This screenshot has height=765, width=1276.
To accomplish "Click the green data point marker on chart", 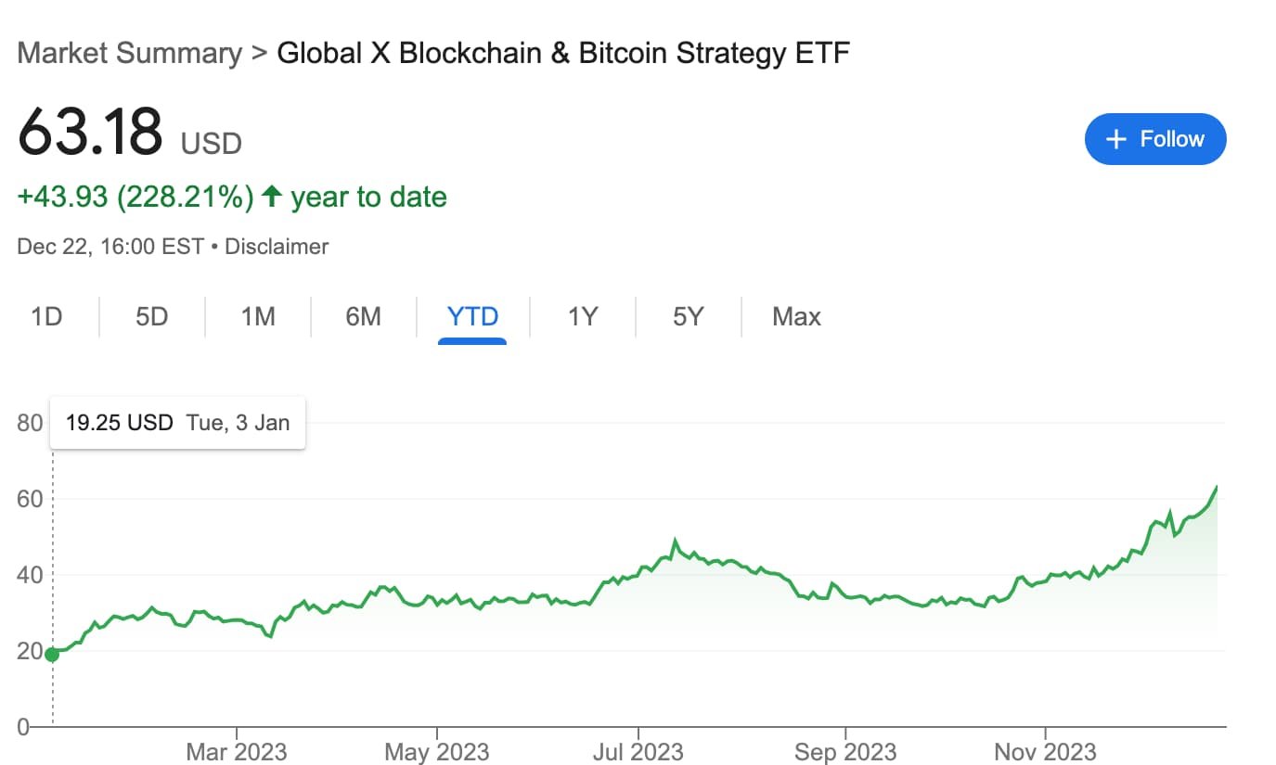I will click(x=52, y=655).
